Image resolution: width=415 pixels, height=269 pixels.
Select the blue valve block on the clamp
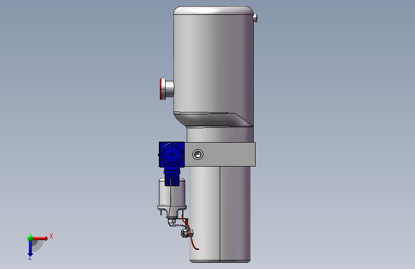tap(172, 155)
